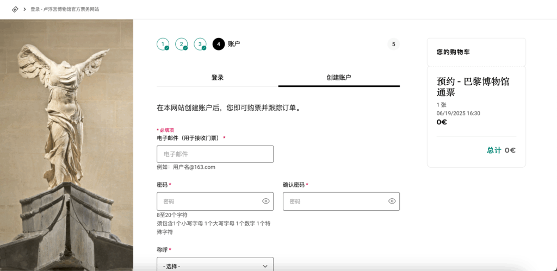Go back to completed step 1 circle
557x271 pixels.
[163, 44]
